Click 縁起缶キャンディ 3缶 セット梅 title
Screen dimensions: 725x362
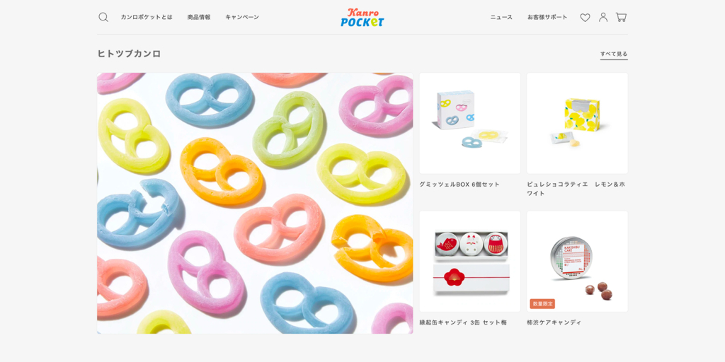click(x=463, y=322)
